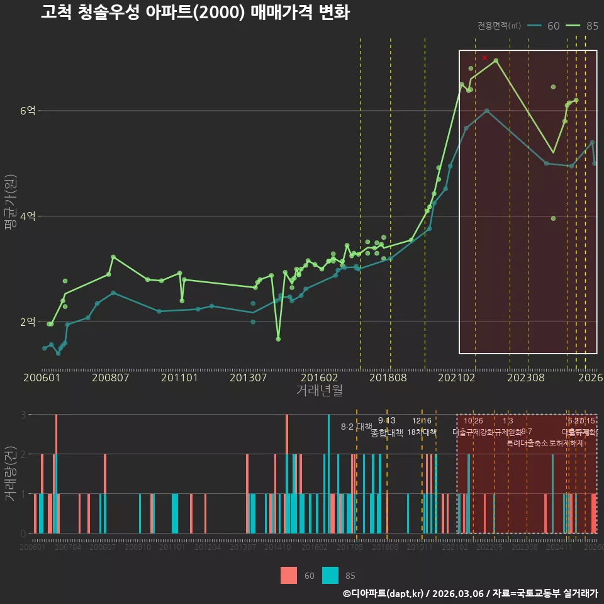Click the '평균가(원)' y-axis title
Viewport: 604px width, 604px height.
(11, 202)
